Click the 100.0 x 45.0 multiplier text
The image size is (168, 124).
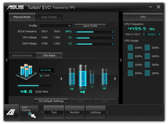click(132, 34)
